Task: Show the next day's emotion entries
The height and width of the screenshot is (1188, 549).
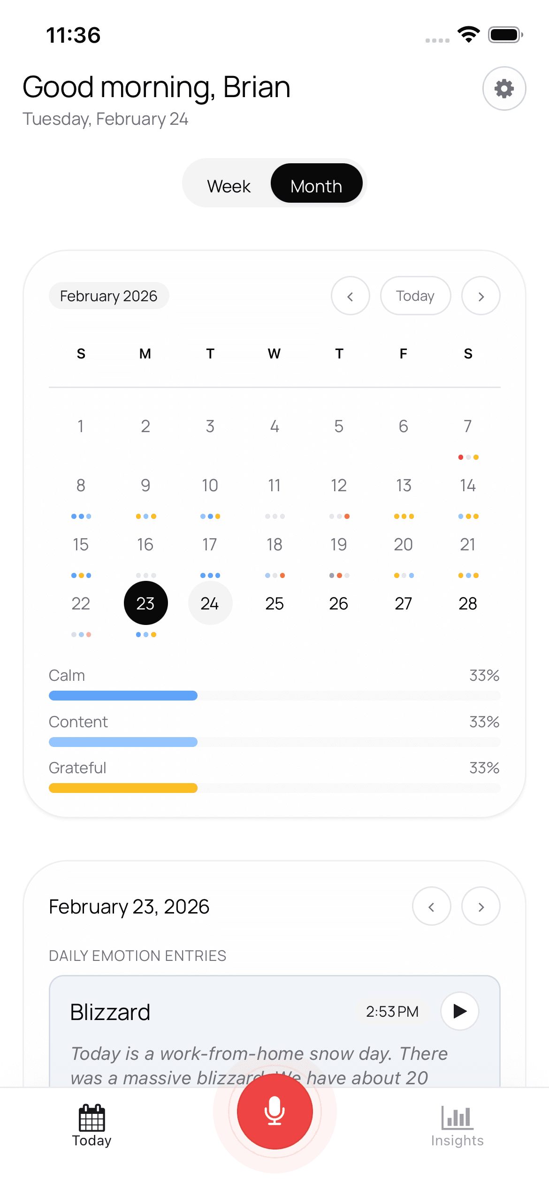Action: (480, 906)
